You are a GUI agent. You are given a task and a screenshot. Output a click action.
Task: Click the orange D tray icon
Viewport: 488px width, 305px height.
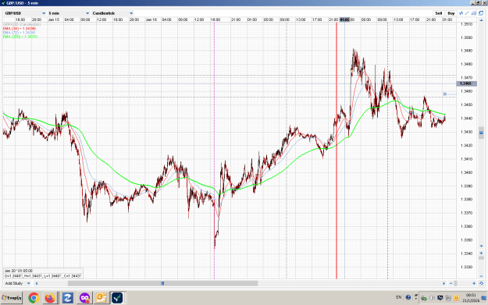coord(457,298)
